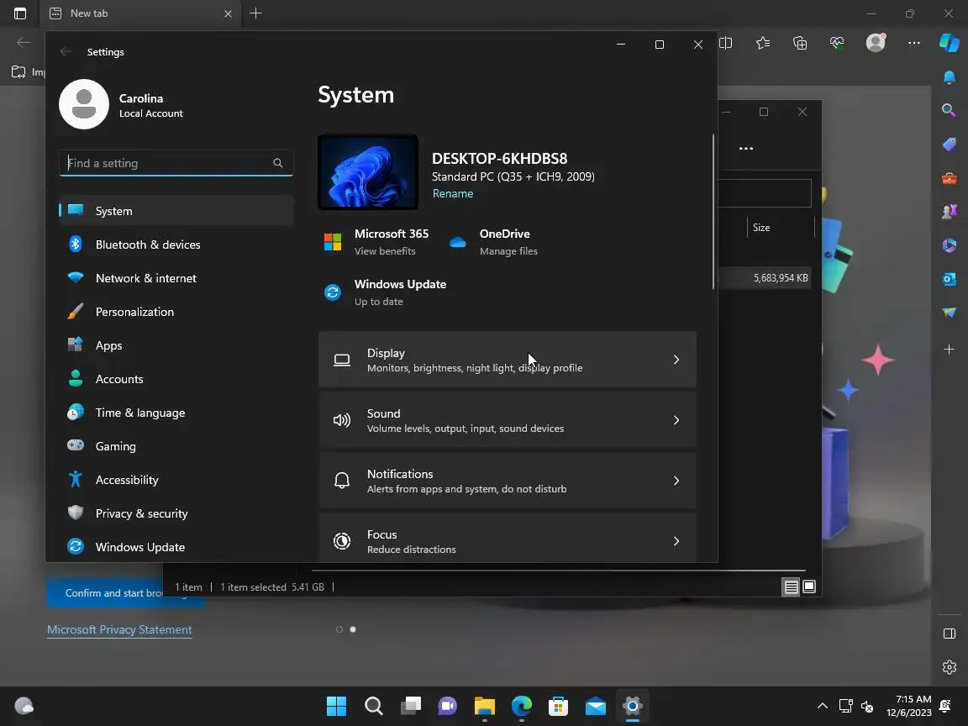Select System category in sidebar
Screen dimensions: 968x726
pyautogui.click(x=176, y=211)
